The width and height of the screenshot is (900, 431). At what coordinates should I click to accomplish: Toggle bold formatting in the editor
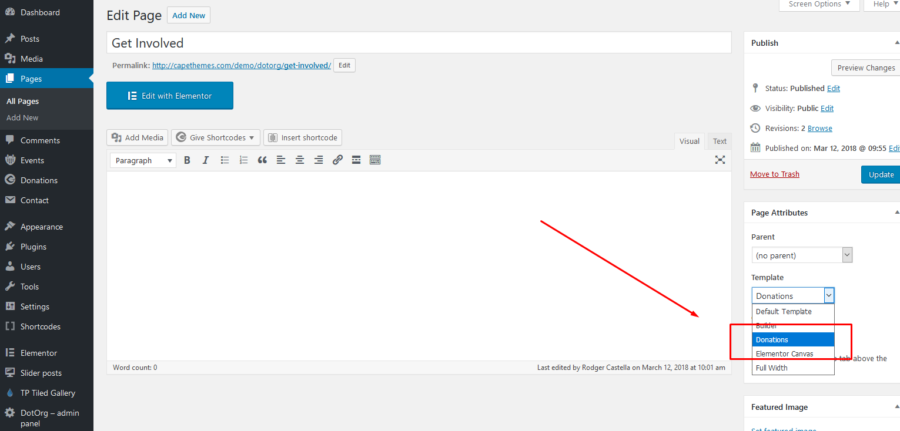click(187, 160)
